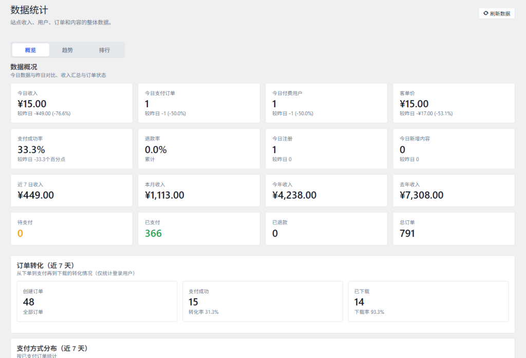526x358 pixels.
Task: Open the 今年收入 ¥4,238.00 card
Action: (x=326, y=191)
